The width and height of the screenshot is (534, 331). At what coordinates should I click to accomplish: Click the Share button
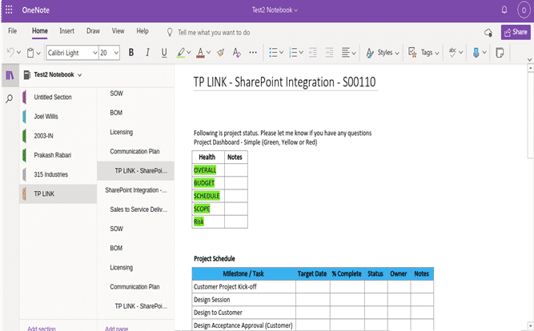[x=514, y=32]
